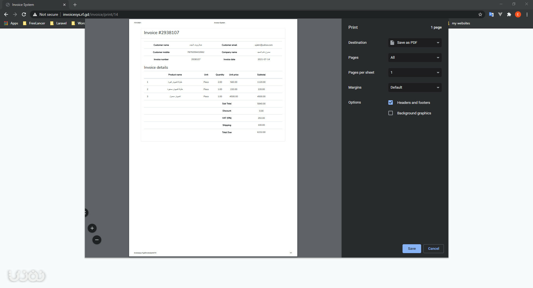The image size is (533, 288).
Task: Enable Background graphics checkbox
Action: click(x=391, y=113)
